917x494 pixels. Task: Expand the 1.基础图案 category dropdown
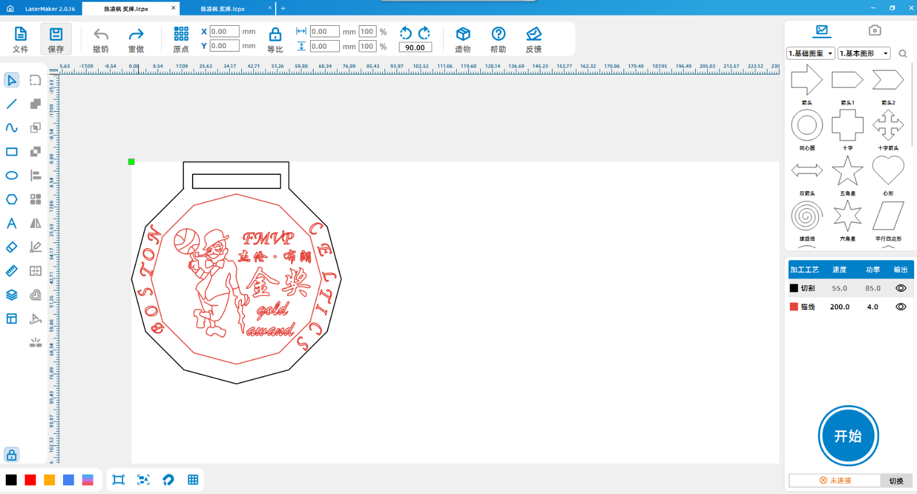click(x=811, y=53)
